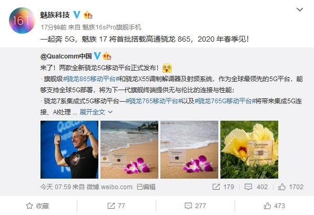Viewport: 314px width, 215px height.
Task: Click the crown badge beside Qualcomm中国
Action: (x=107, y=56)
